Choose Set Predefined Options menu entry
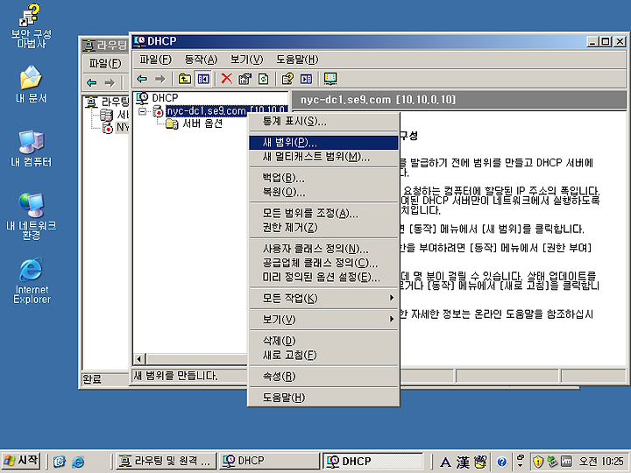The image size is (631, 473). coord(323,277)
